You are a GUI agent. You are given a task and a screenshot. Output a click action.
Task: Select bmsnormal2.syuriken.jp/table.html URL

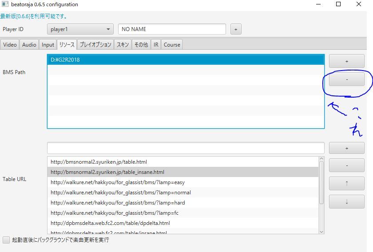point(183,162)
